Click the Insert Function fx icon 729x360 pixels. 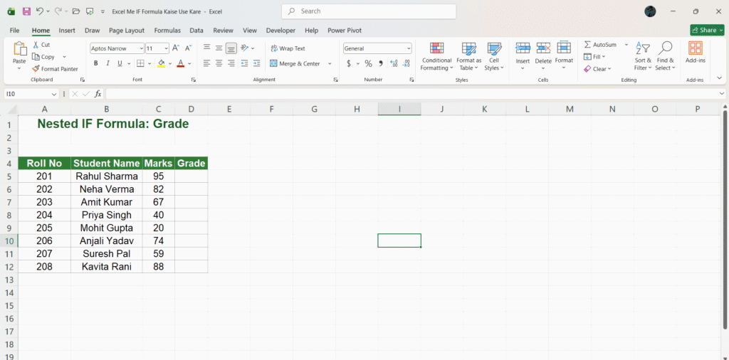(x=98, y=94)
